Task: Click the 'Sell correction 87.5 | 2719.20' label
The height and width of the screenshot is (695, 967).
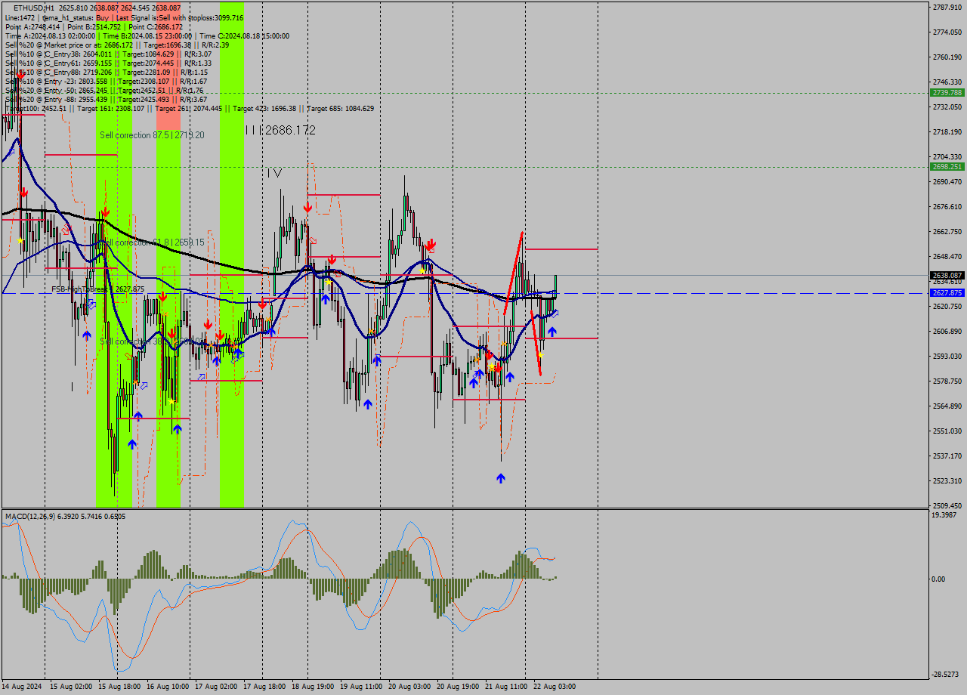Action: [x=152, y=135]
